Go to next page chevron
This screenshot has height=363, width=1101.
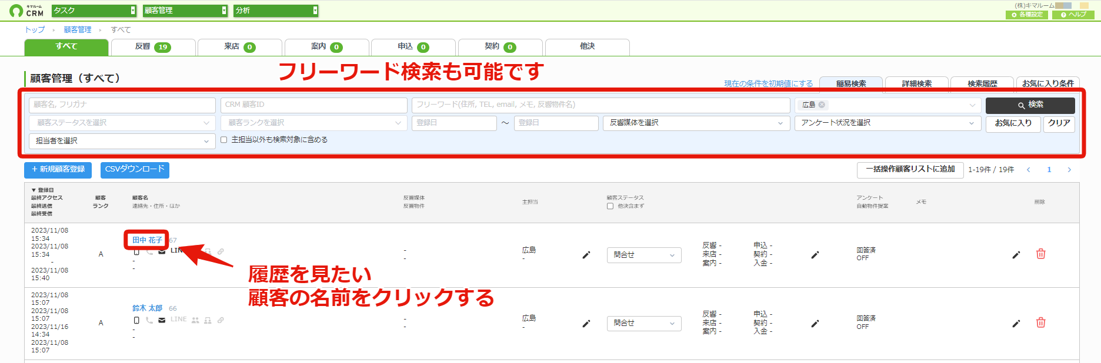(1069, 170)
